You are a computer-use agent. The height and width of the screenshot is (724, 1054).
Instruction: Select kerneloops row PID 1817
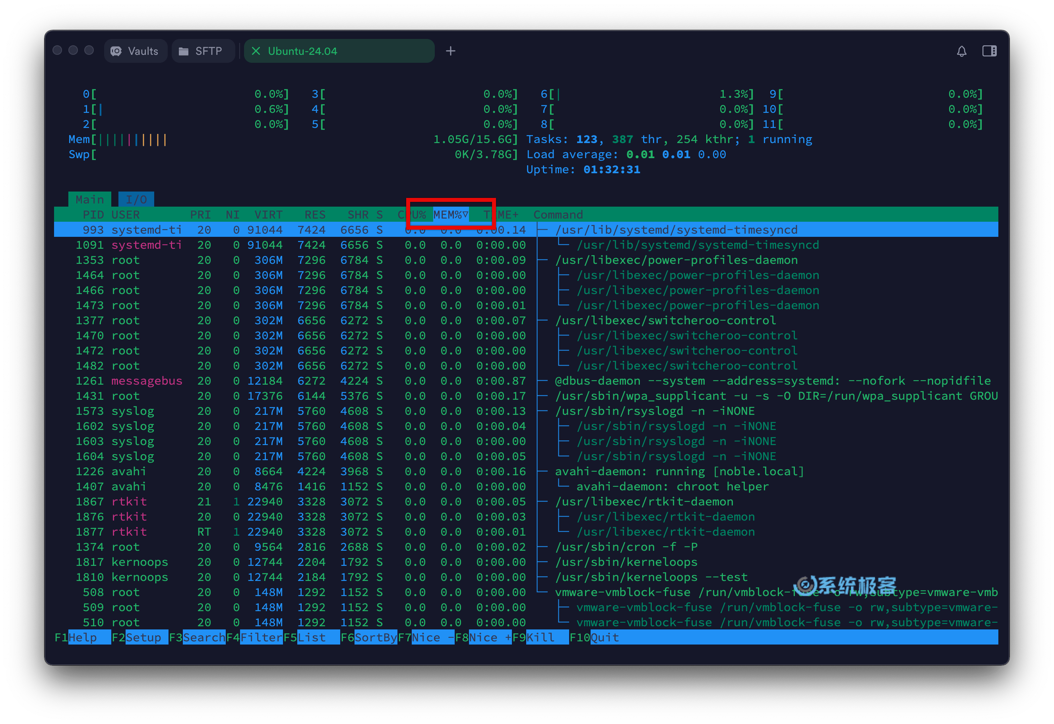click(526, 561)
